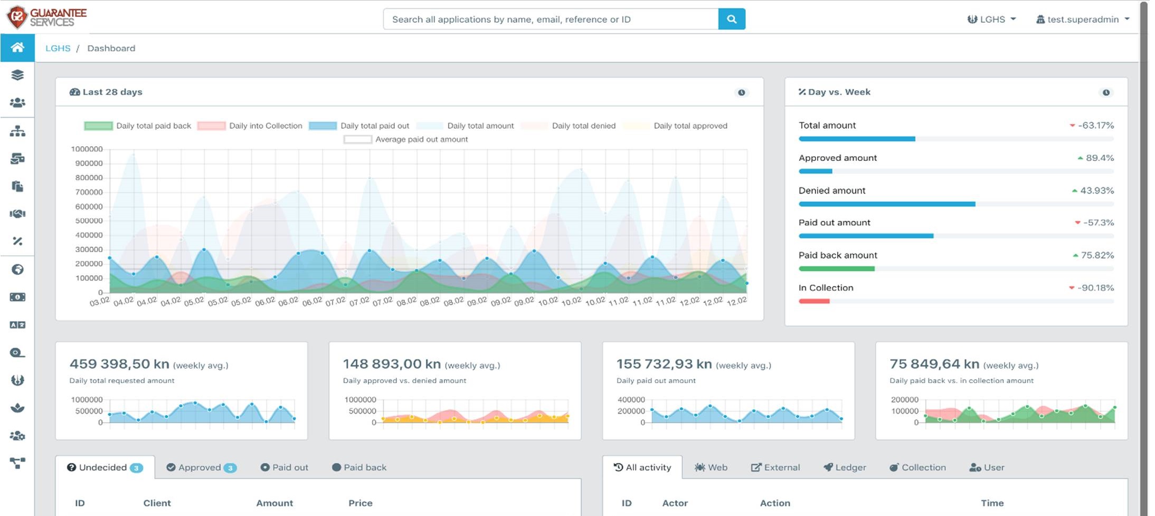The height and width of the screenshot is (516, 1155).
Task: Follow the LGHS breadcrumb link
Action: (x=58, y=48)
